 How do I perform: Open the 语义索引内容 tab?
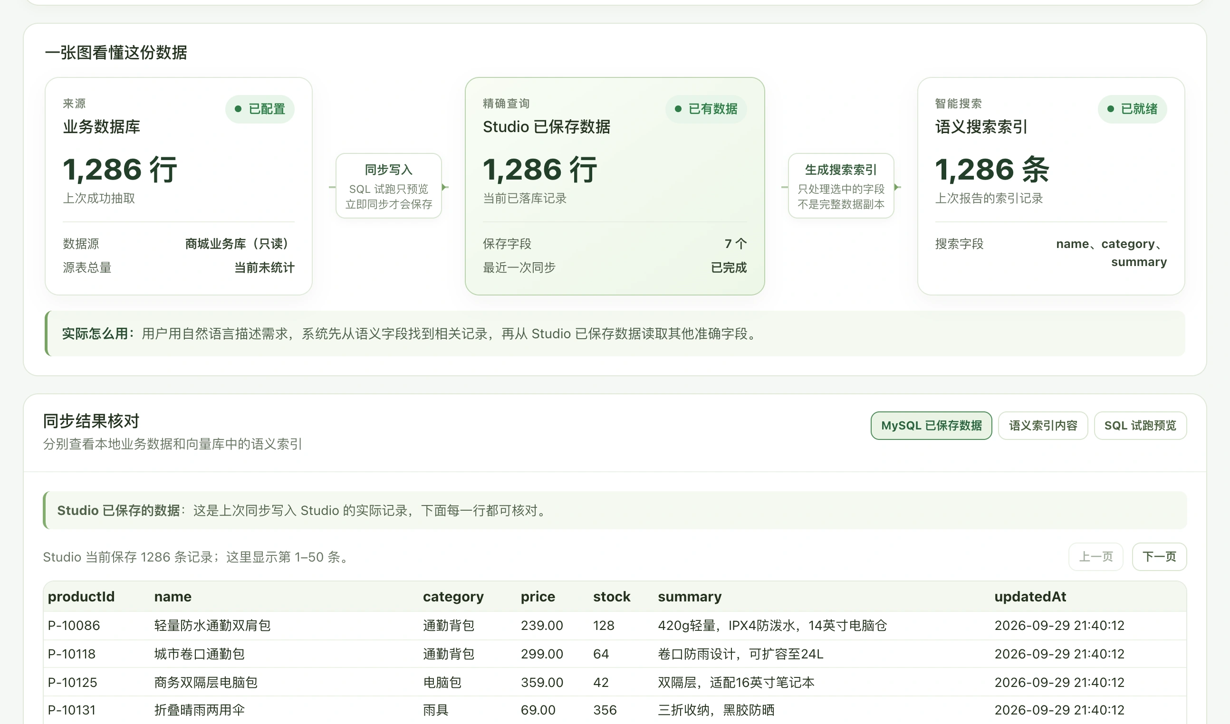pyautogui.click(x=1043, y=426)
